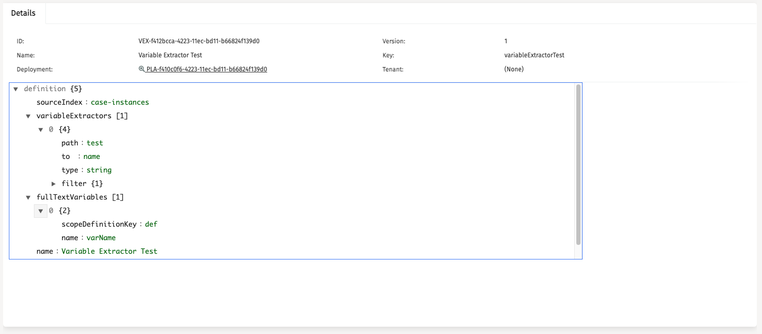Click the "to" field value "name"
Image resolution: width=762 pixels, height=334 pixels.
point(91,157)
